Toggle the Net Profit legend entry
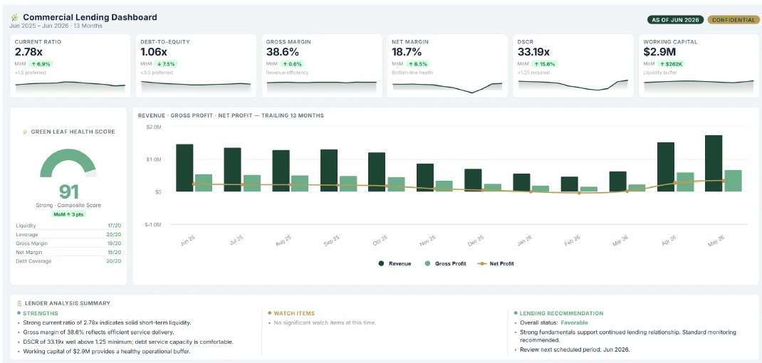 496,263
